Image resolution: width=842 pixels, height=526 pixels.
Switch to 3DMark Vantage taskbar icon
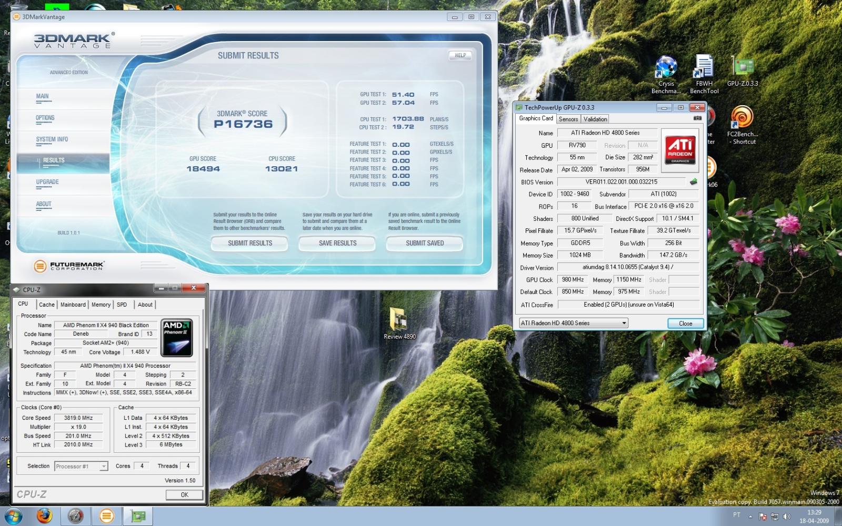pyautogui.click(x=107, y=516)
